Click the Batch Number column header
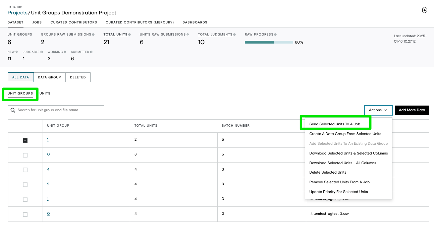Screen dimensions: 434x252 235,126
